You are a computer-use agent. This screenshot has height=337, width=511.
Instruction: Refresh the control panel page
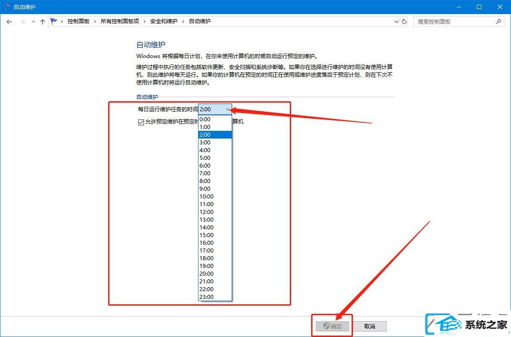(404, 21)
